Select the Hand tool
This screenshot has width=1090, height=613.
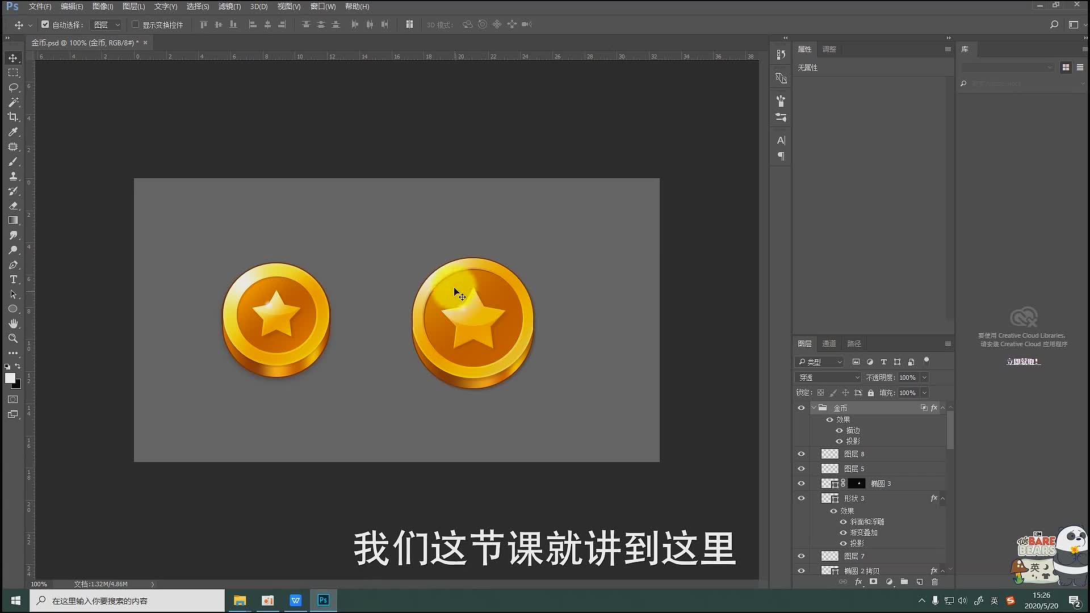[13, 324]
